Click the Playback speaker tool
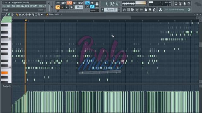The height and width of the screenshot is (113, 202). (42, 15)
